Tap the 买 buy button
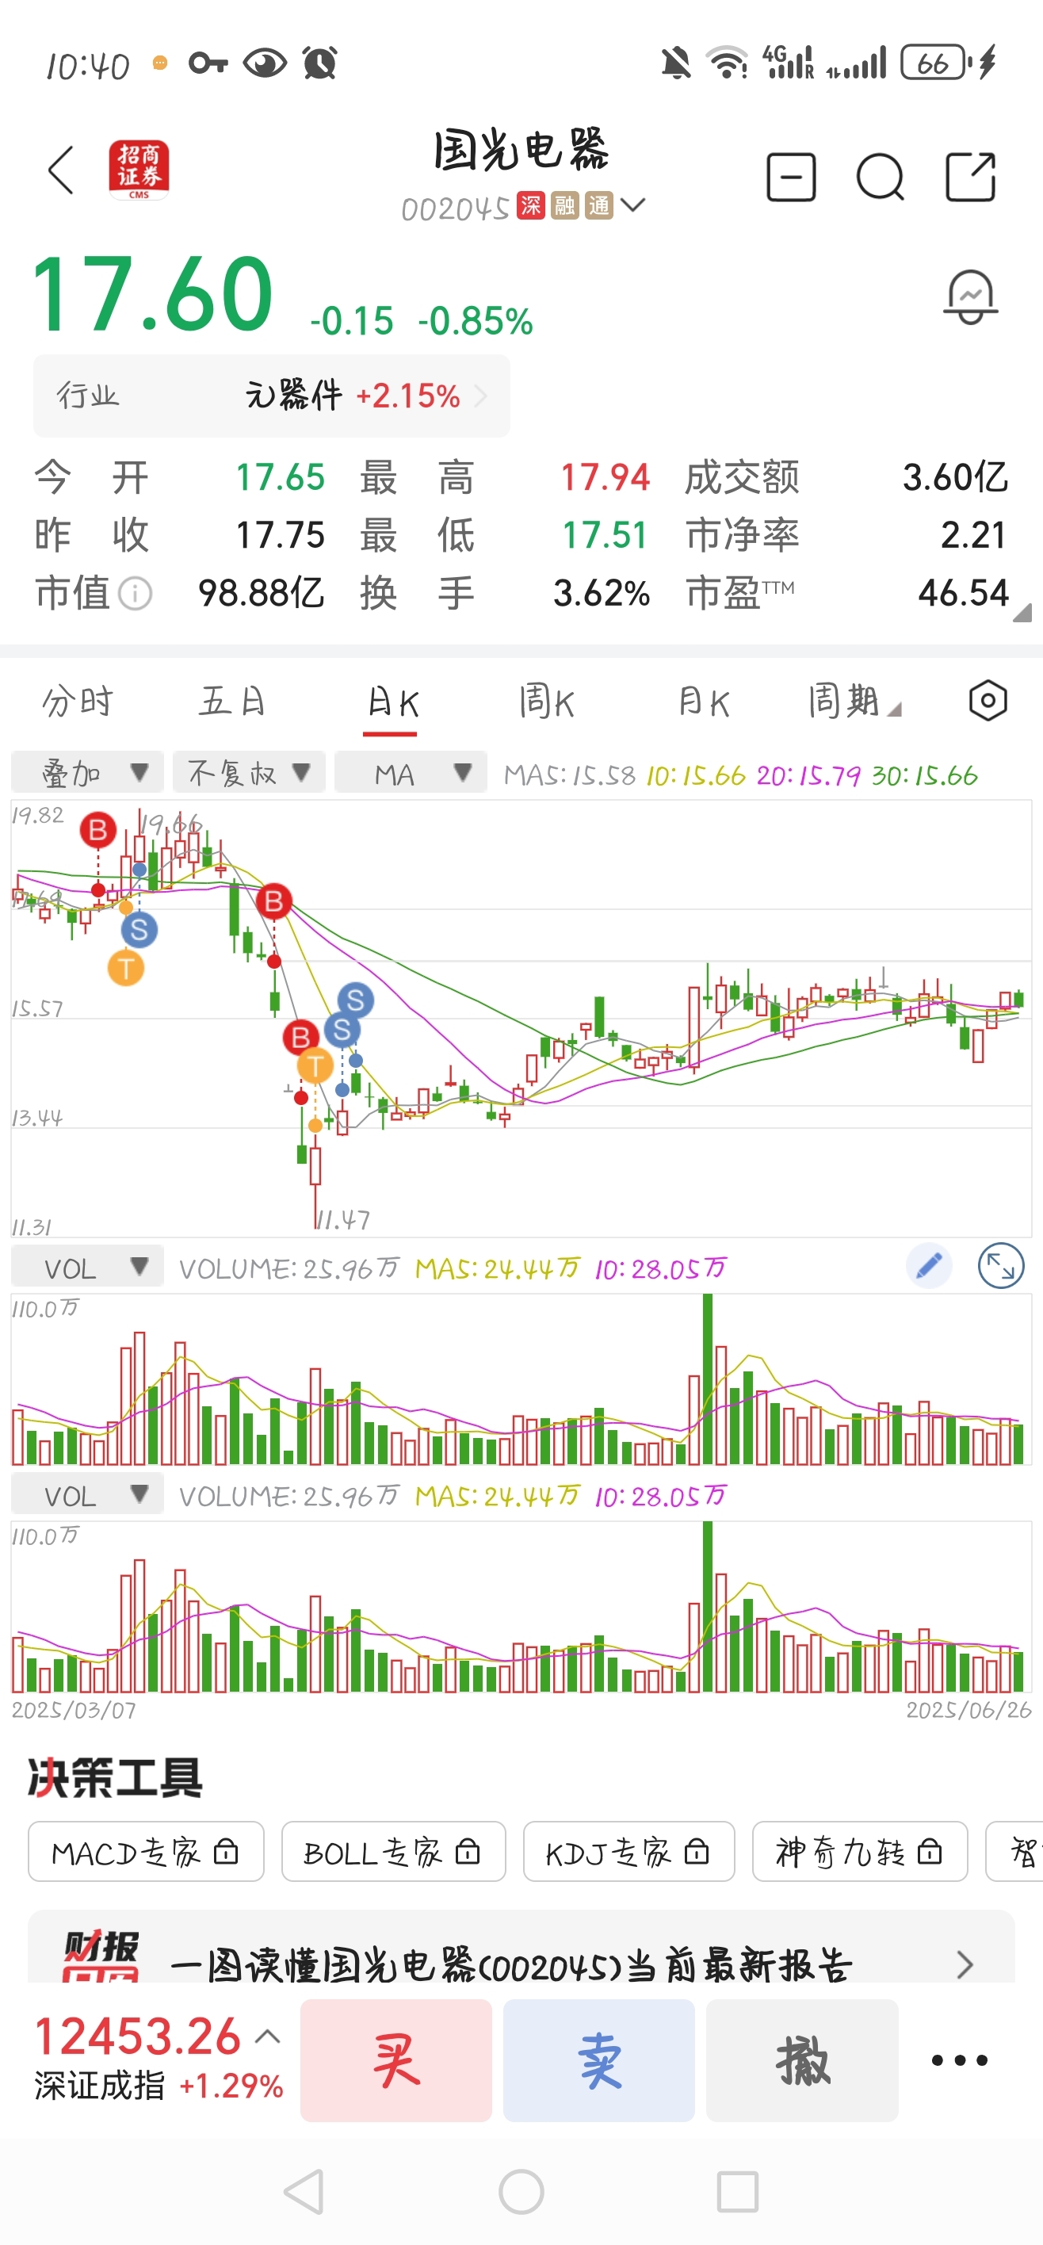Screen dimensions: 1043x2245 [x=396, y=2060]
